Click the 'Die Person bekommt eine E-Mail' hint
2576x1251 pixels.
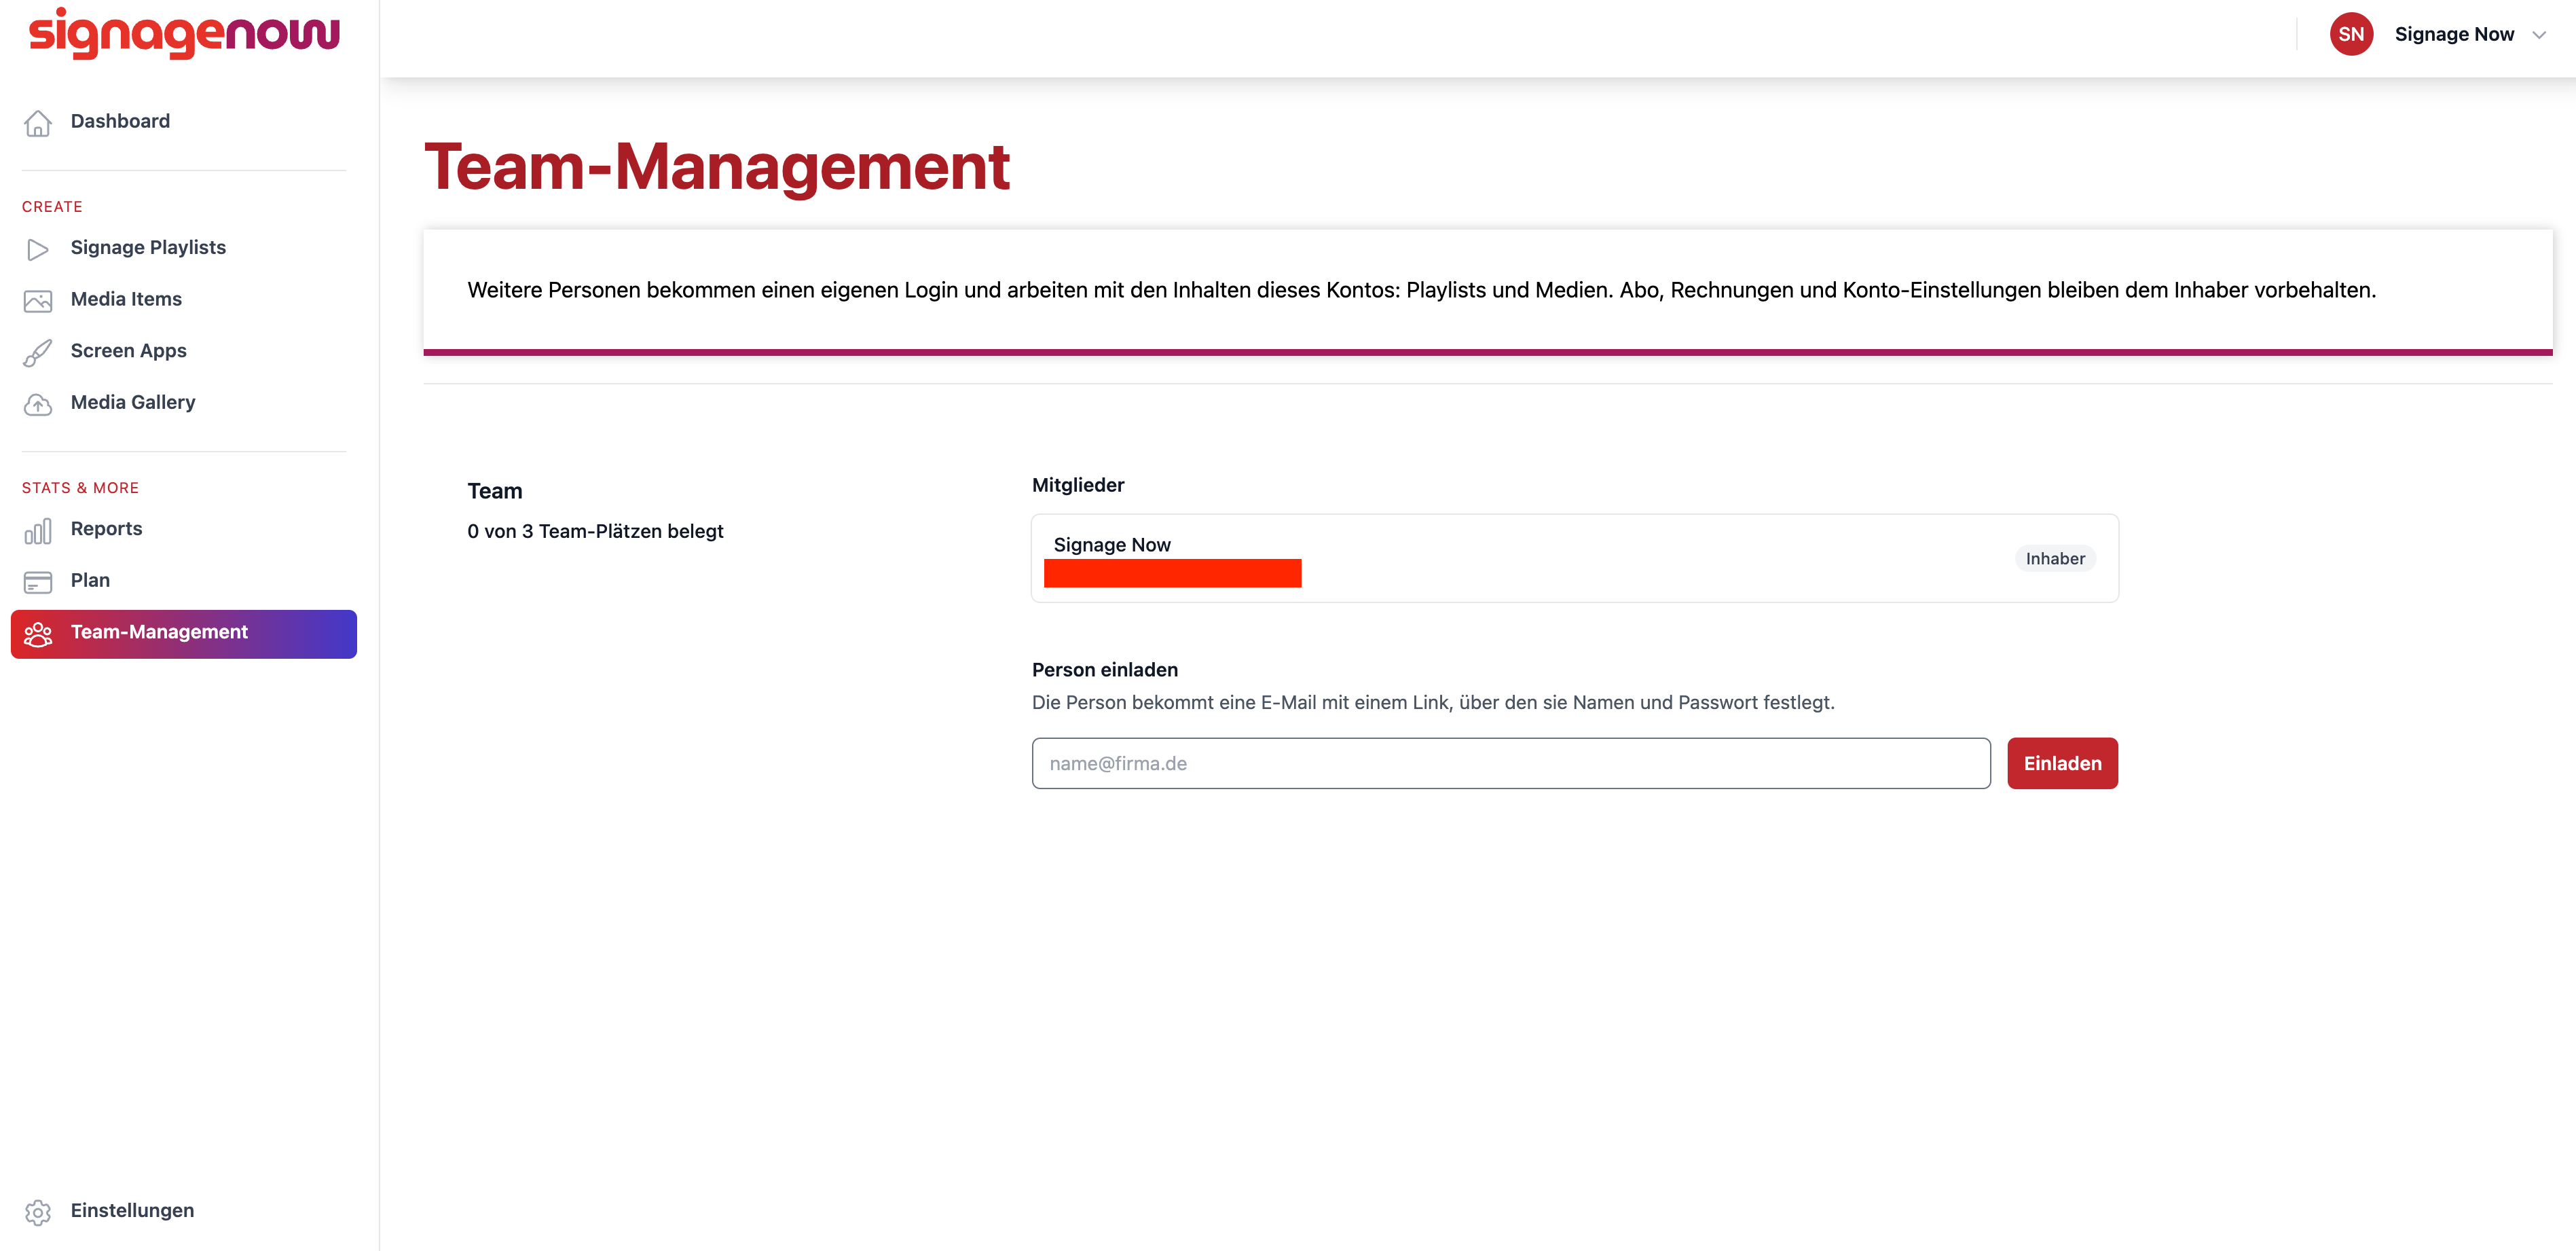1433,702
